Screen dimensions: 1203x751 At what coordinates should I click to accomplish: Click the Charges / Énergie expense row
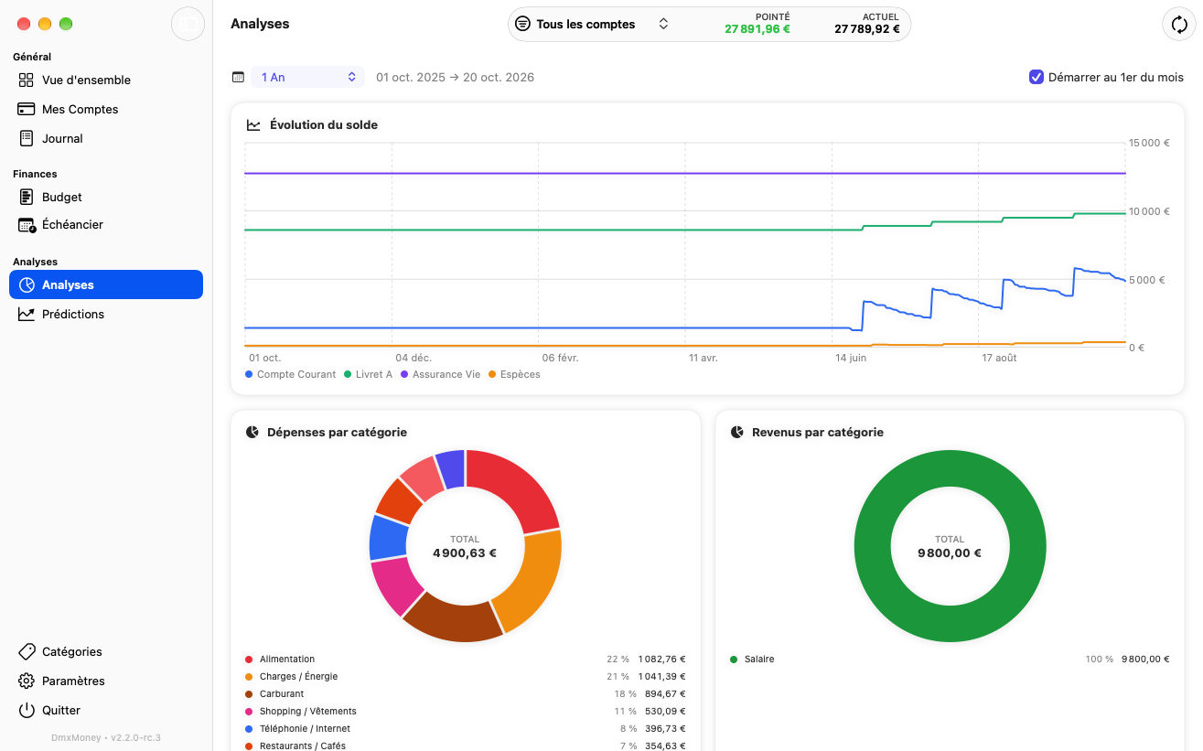(465, 676)
